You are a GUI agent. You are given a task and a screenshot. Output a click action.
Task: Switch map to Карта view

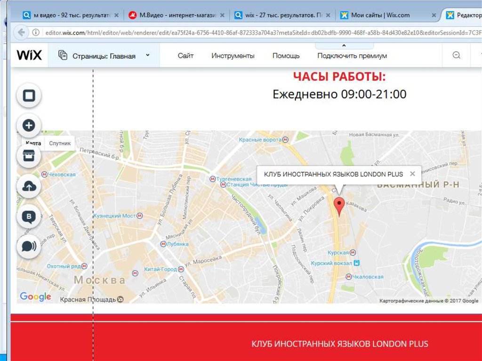pos(33,143)
